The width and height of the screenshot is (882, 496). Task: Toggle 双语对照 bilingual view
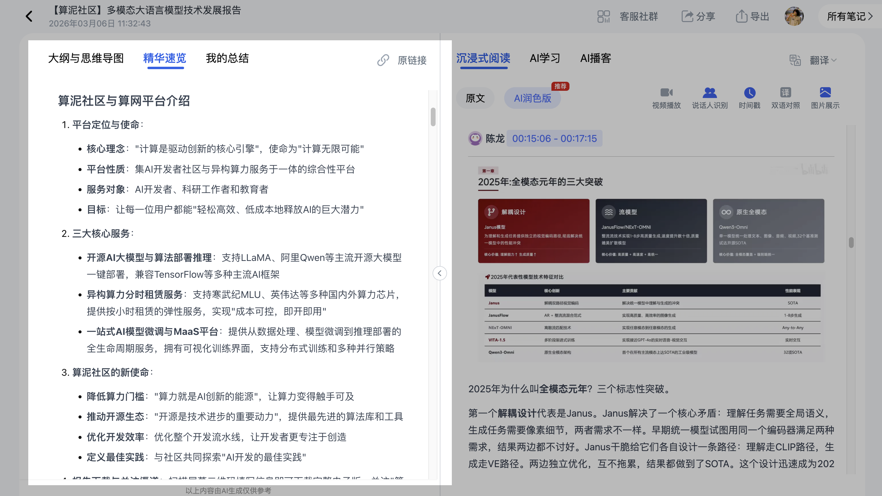tap(785, 98)
